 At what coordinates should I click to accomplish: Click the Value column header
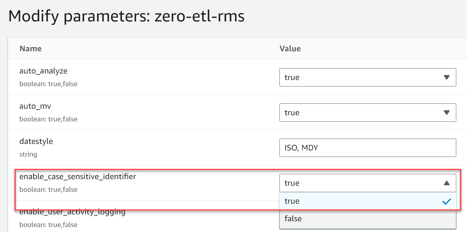289,49
